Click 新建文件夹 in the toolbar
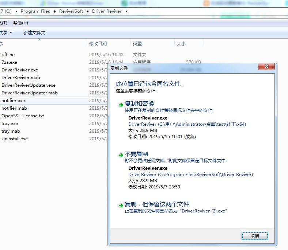The height and width of the screenshot is (250, 288). [34, 33]
